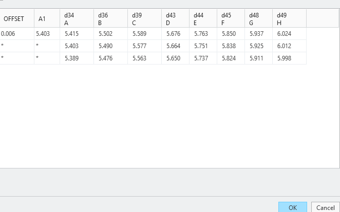340x212 pixels.
Task: Click the d48 G column header
Action: (258, 19)
